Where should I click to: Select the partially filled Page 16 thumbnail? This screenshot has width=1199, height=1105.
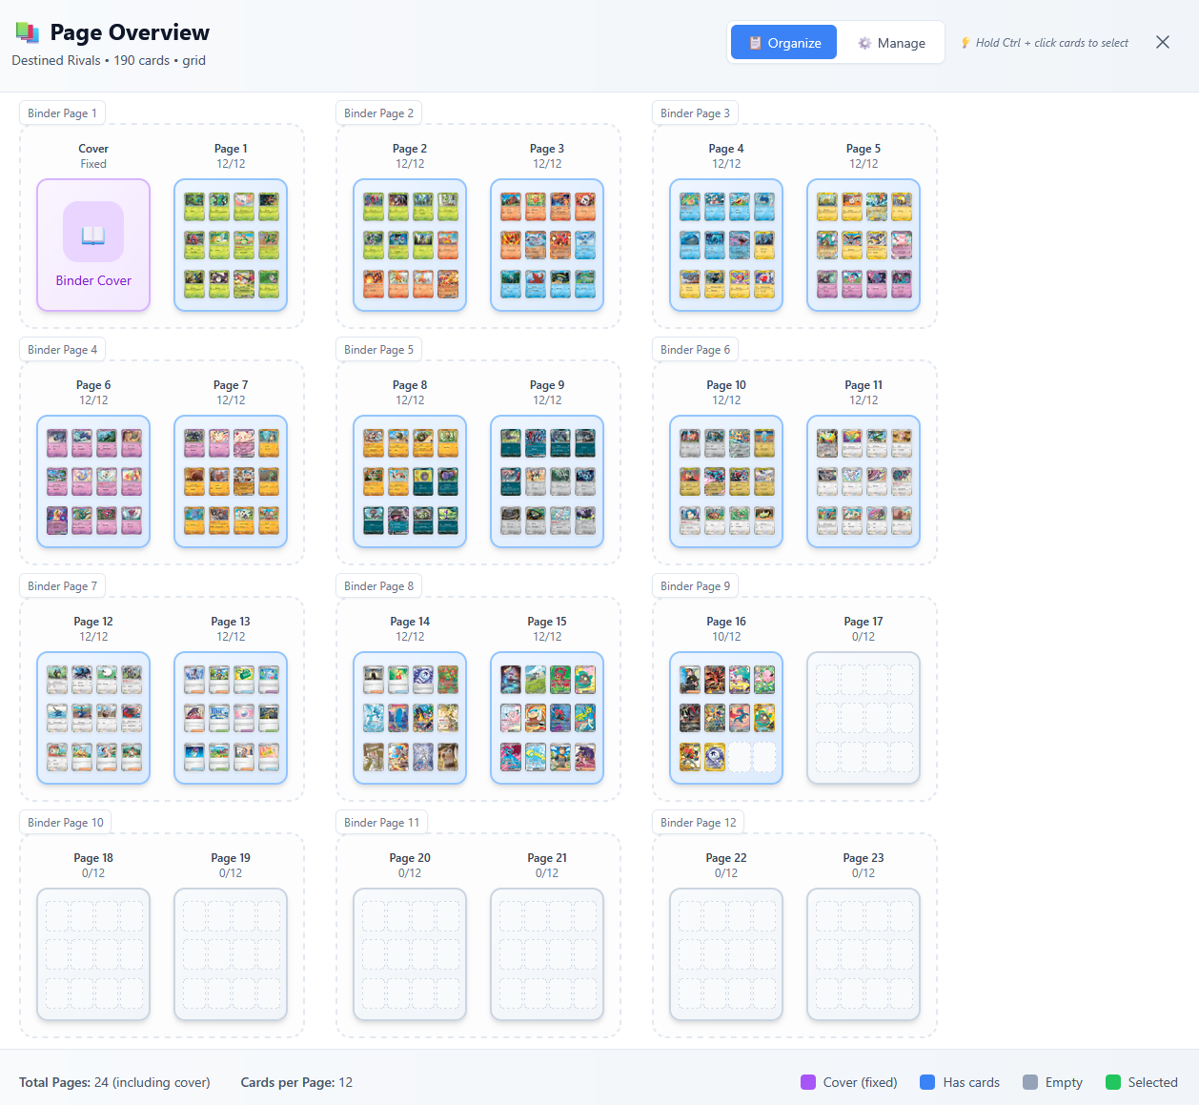click(726, 718)
